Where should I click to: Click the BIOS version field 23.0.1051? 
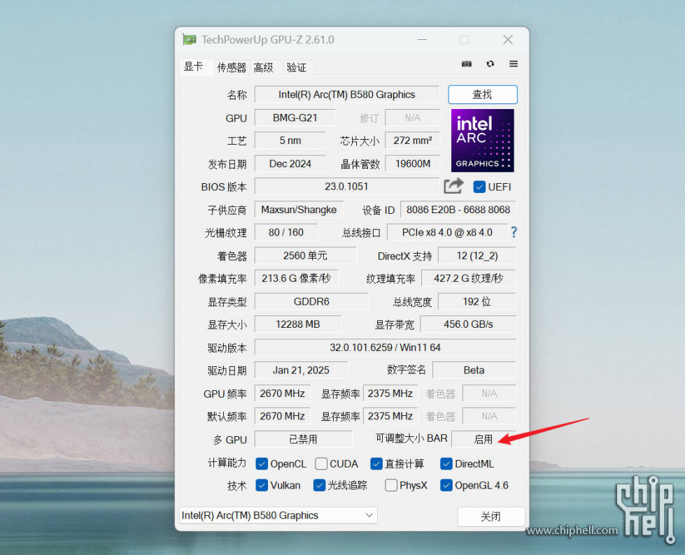(x=346, y=187)
